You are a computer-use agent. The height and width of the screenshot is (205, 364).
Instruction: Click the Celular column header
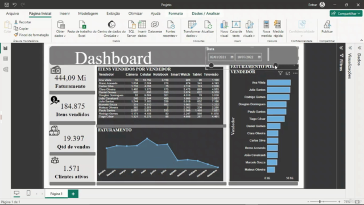[x=146, y=75]
